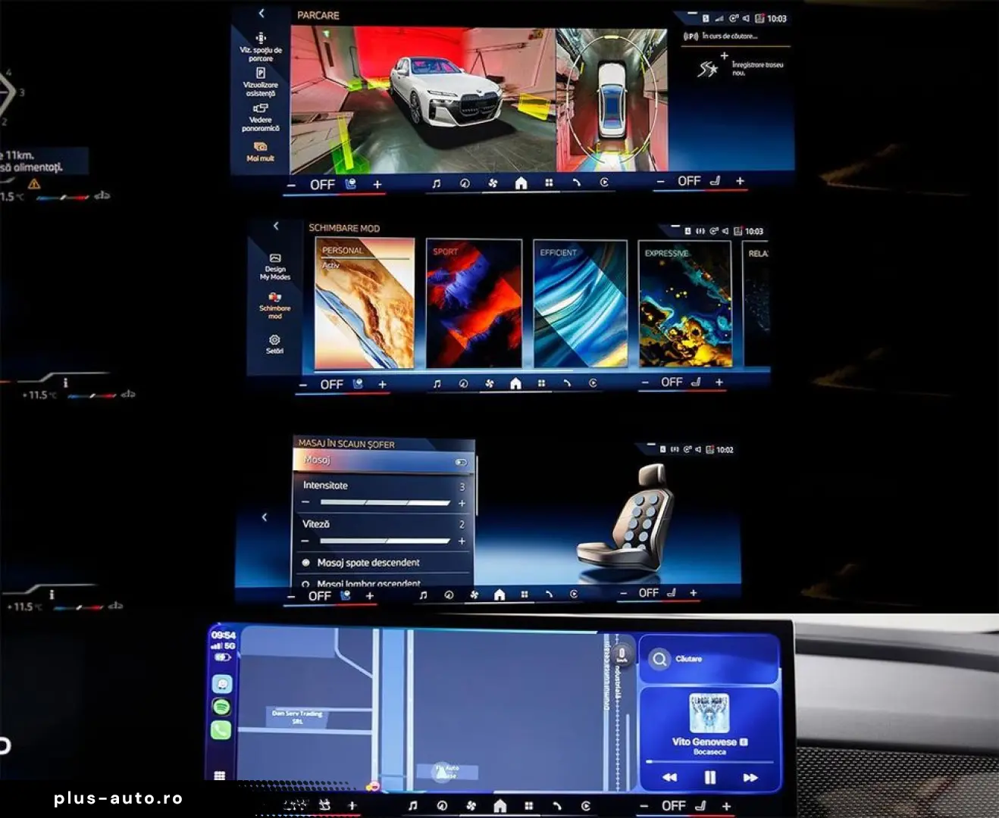Open CarPlay app grid dashboard icon
This screenshot has width=999, height=818.
(x=219, y=776)
